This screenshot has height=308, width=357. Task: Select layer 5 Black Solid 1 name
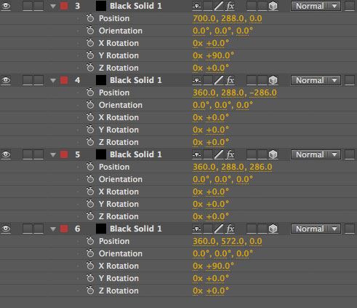click(x=136, y=154)
